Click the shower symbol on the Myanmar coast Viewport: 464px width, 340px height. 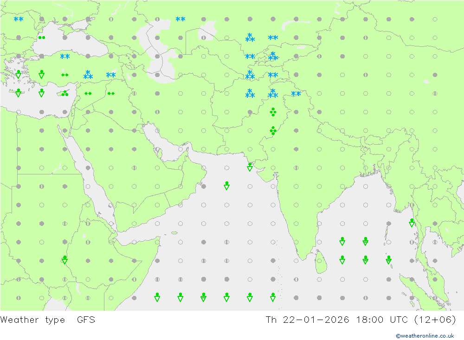pos(412,223)
